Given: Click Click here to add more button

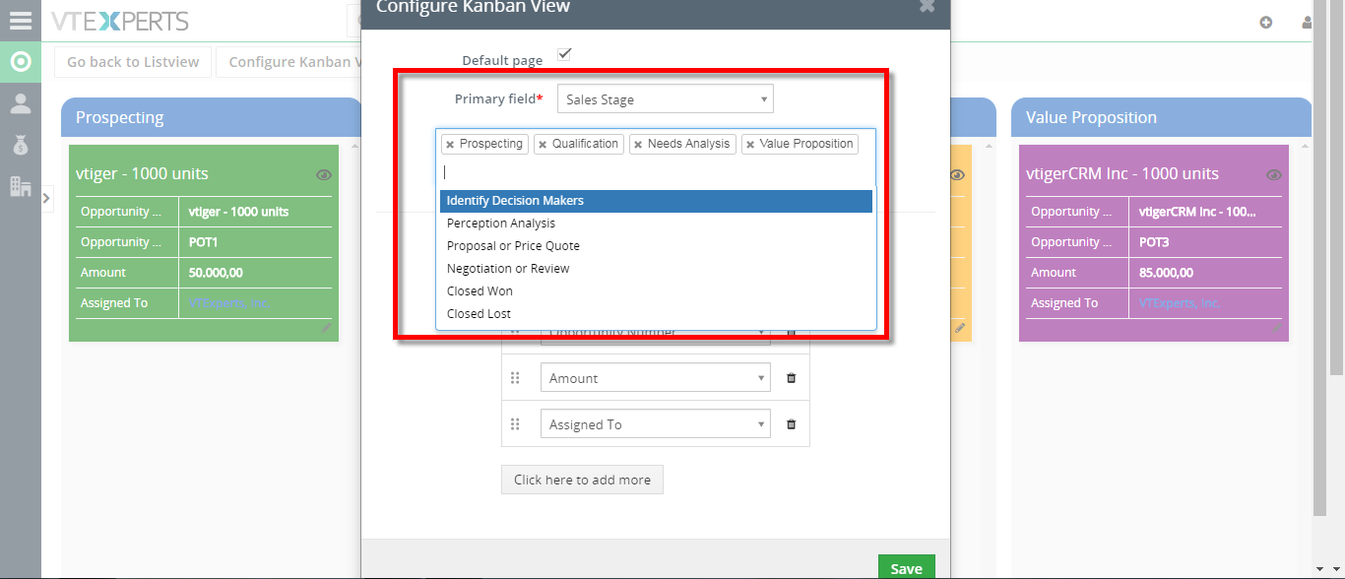Looking at the screenshot, I should click(582, 480).
